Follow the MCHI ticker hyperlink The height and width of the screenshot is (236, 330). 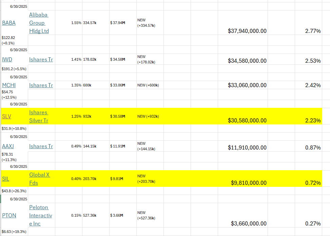click(8, 85)
